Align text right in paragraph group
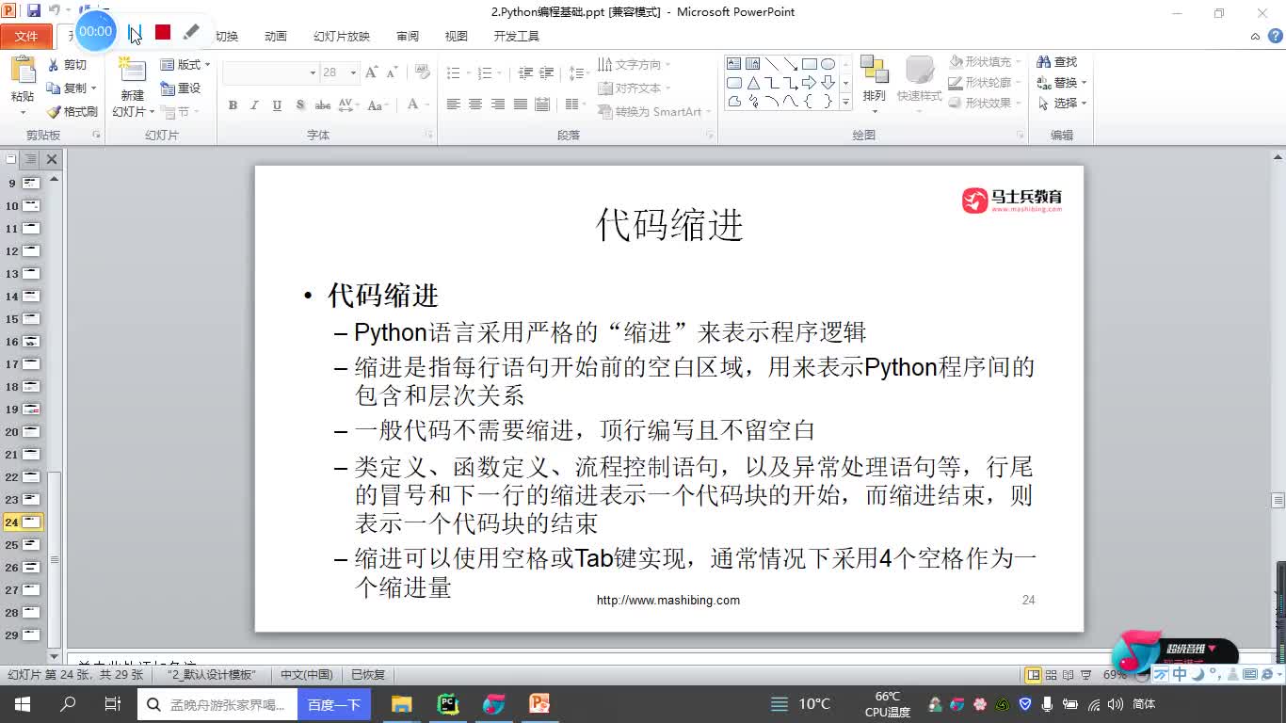Viewport: 1286px width, 723px height. click(x=498, y=104)
